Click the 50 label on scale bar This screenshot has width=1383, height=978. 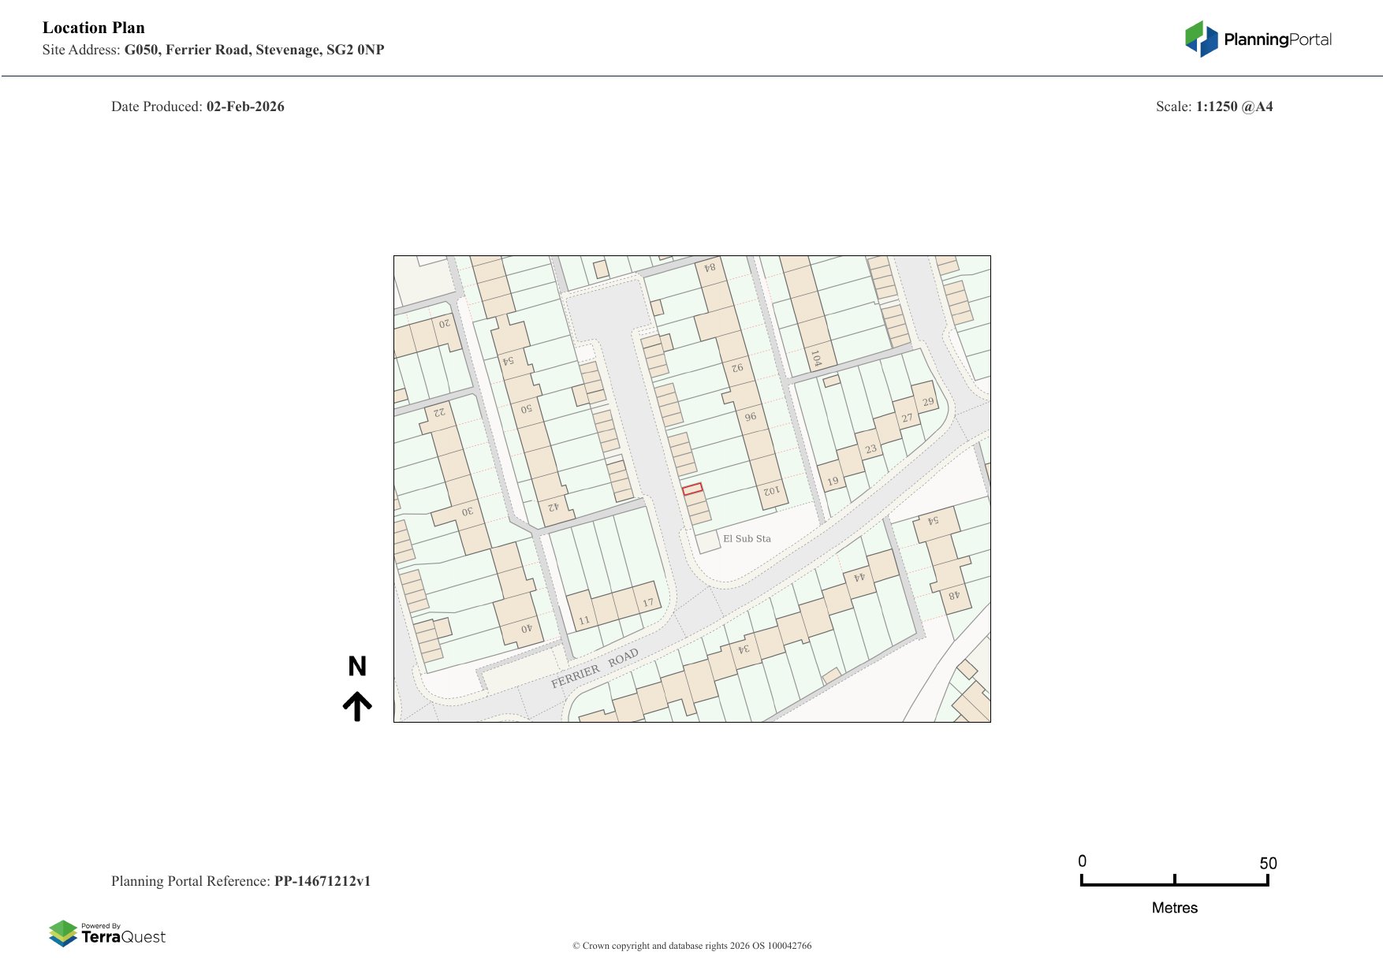click(x=1268, y=863)
